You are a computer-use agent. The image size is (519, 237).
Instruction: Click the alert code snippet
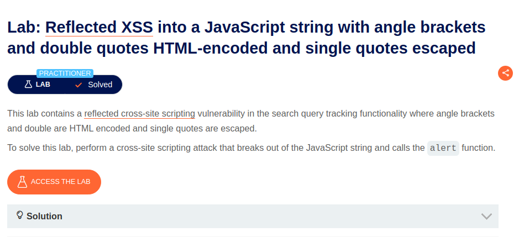[x=443, y=148]
